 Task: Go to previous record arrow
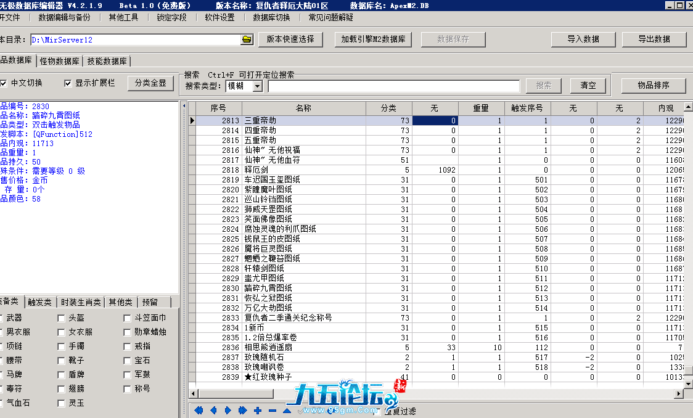213,410
